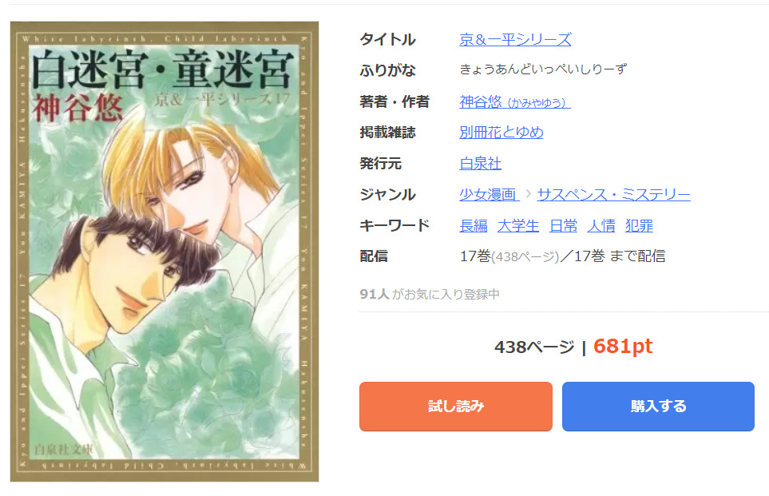Viewport: 769px width, 496px height.
Task: Select the 大学生 keyword tag
Action: [518, 225]
